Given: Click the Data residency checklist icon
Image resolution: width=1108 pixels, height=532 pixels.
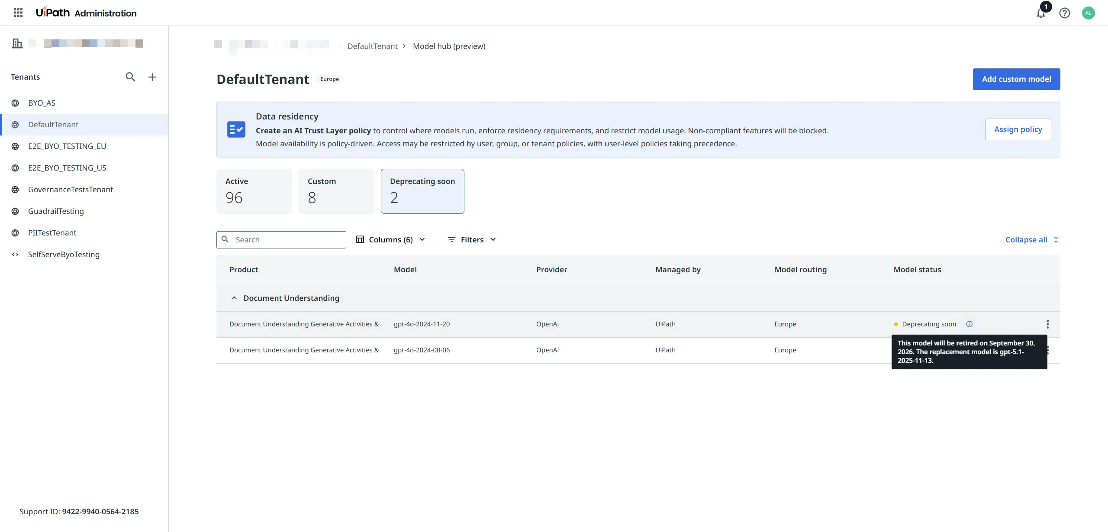Looking at the screenshot, I should (236, 129).
